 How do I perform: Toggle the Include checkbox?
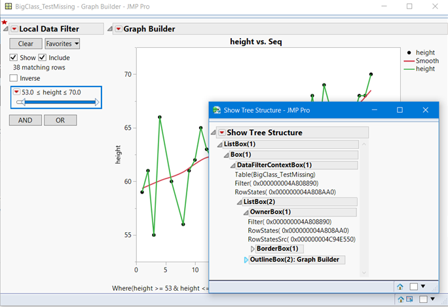point(43,58)
